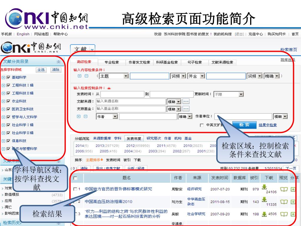
Task: Remove an author condition row using minus icon
Action: click(86, 116)
